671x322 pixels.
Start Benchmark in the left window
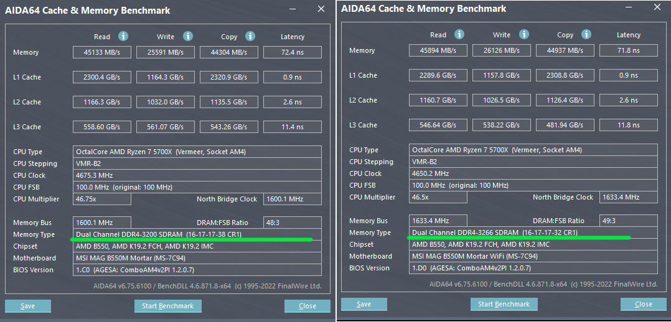tap(167, 306)
